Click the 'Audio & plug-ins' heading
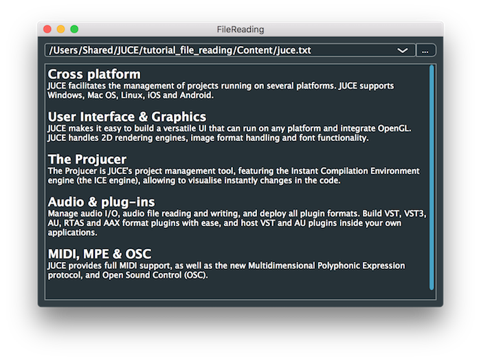This screenshot has width=481, height=361. coord(101,202)
